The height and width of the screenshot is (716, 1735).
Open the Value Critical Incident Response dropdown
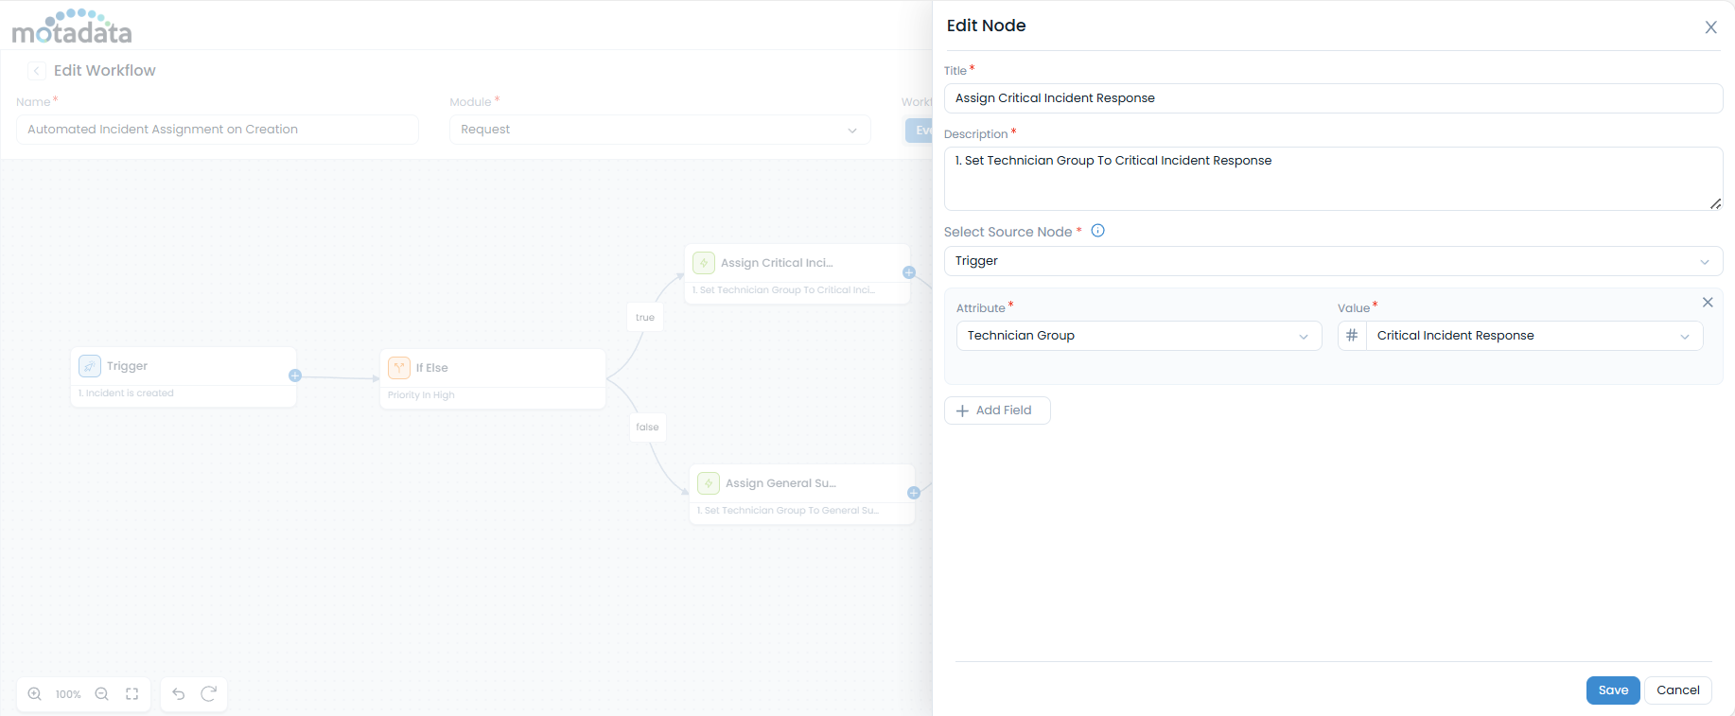(1533, 336)
